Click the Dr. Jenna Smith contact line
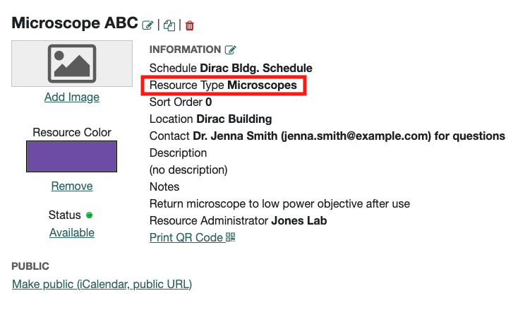The width and height of the screenshot is (513, 310). 327,136
